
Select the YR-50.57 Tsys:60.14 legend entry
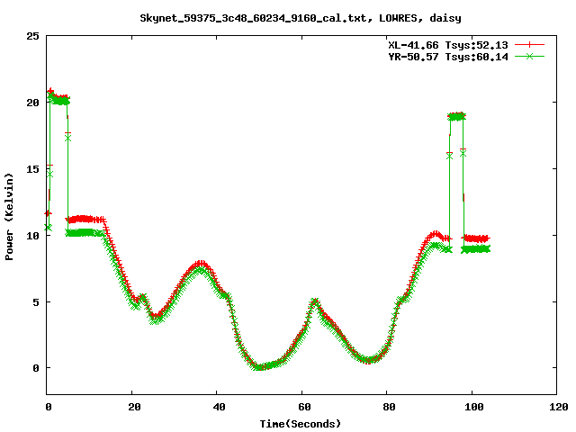tap(448, 57)
